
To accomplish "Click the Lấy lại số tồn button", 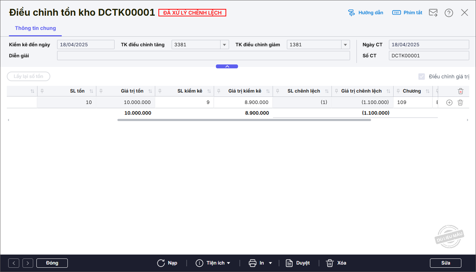I will point(29,77).
